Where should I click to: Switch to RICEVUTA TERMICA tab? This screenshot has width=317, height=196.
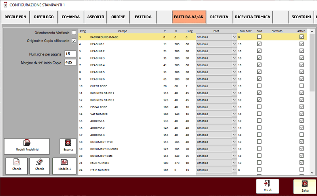[252, 17]
